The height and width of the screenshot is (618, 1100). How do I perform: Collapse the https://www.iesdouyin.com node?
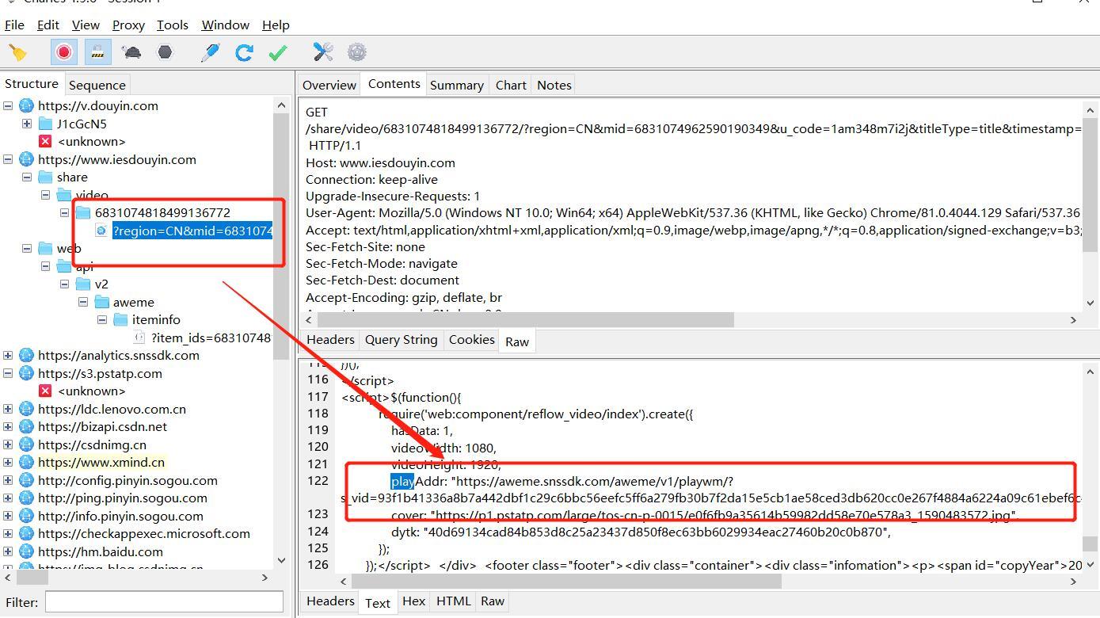(8, 159)
